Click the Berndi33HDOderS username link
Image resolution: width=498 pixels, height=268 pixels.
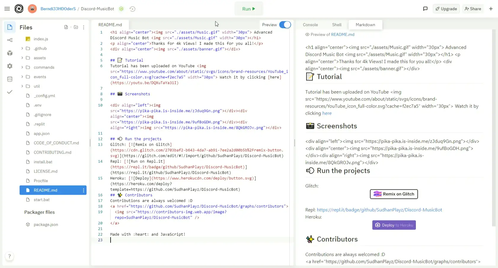58,9
